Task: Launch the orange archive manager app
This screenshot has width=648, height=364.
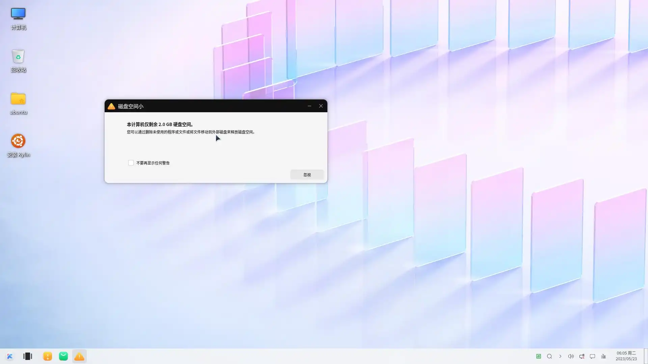Action: pos(48,356)
